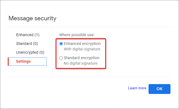
Task: Click the "With digital signature" subtitle
Action: pos(82,49)
